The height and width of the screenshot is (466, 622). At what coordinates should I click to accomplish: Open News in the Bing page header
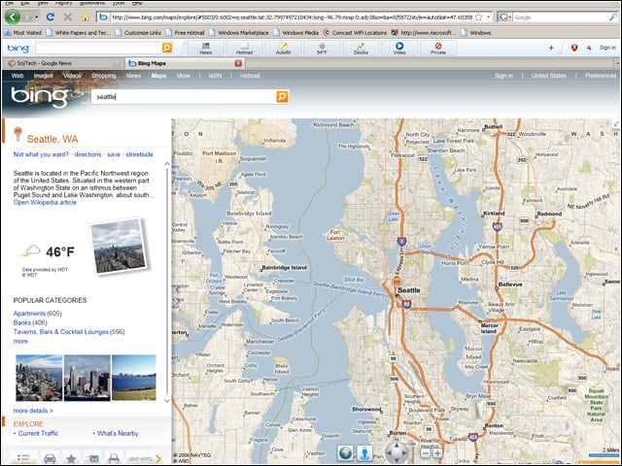coord(134,76)
